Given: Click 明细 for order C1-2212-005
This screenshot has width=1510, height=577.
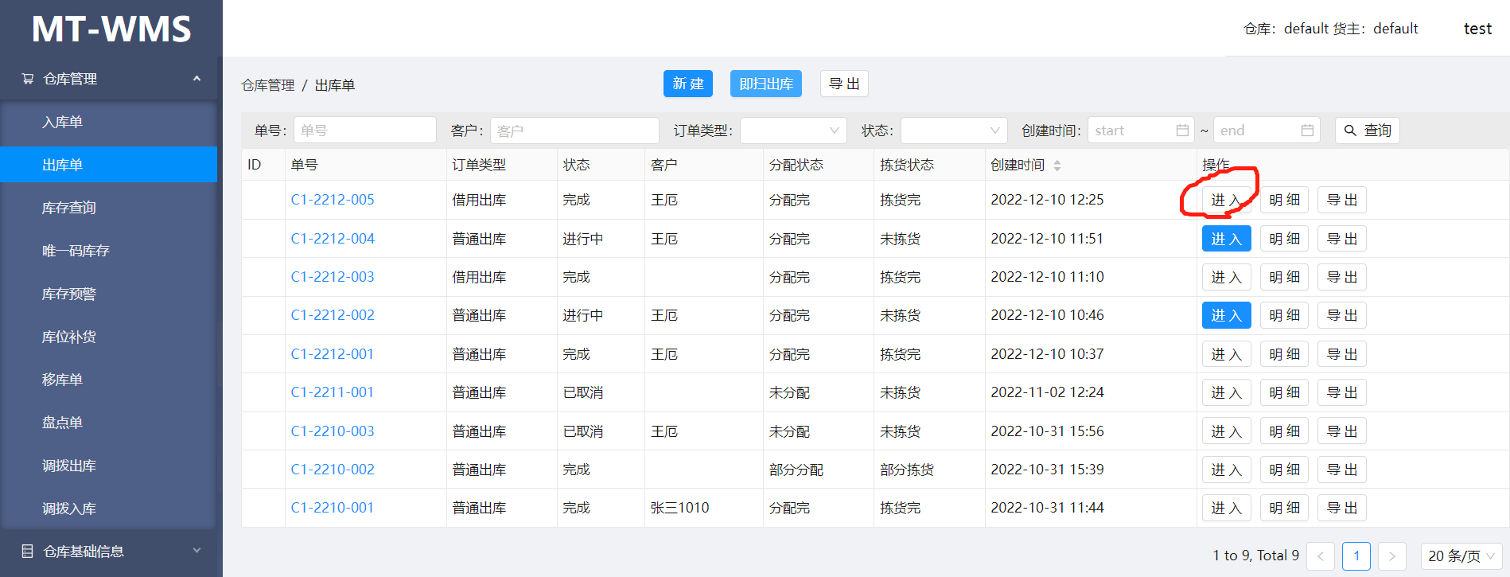Looking at the screenshot, I should pyautogui.click(x=1284, y=200).
